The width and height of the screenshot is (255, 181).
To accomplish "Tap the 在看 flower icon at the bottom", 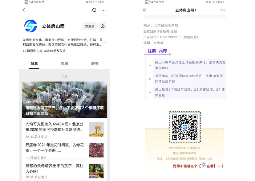I will point(204,164).
